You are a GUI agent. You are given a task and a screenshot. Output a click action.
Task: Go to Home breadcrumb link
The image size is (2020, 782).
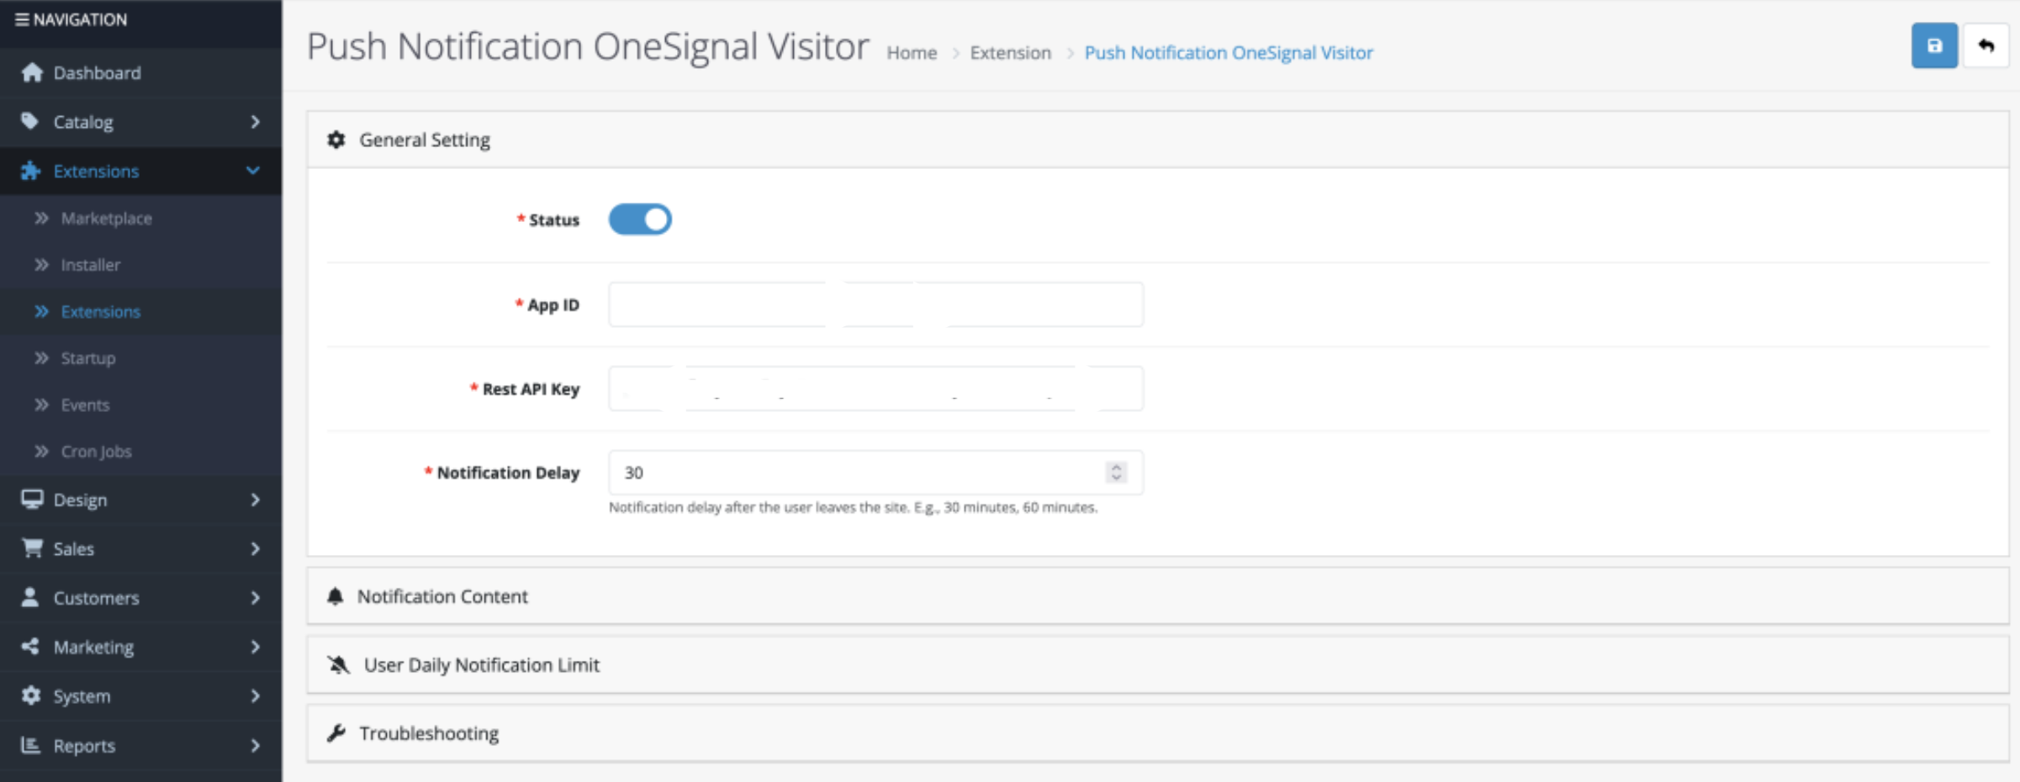(912, 52)
